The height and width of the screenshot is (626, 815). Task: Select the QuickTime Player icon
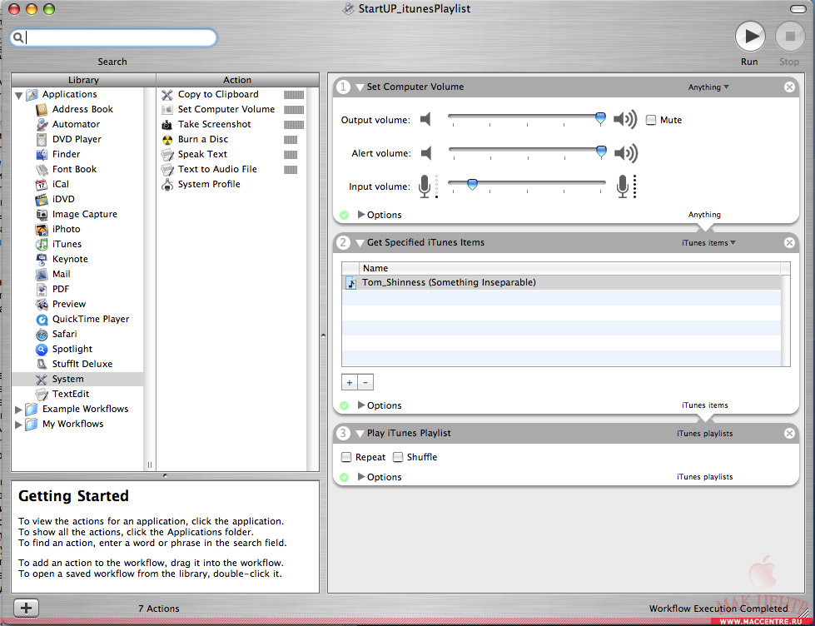coord(42,319)
